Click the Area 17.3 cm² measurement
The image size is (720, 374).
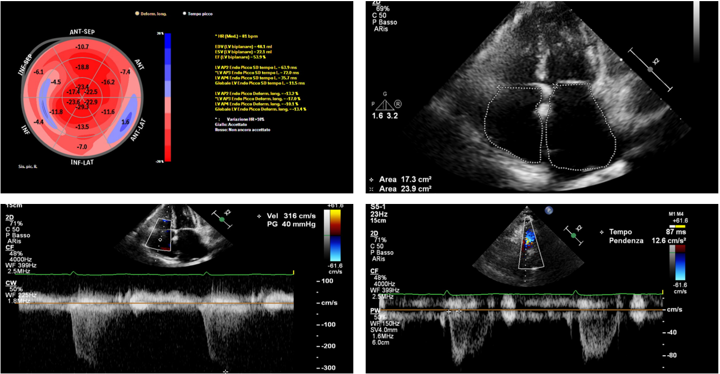(x=405, y=179)
